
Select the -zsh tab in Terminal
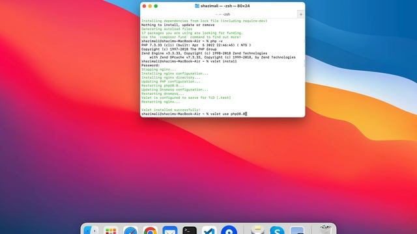point(223,14)
